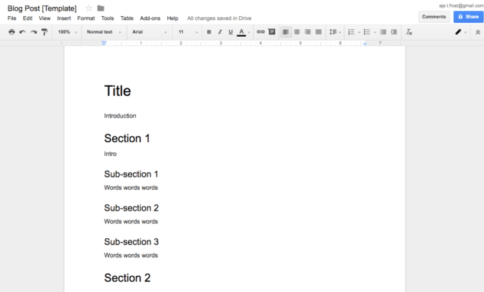This screenshot has width=484, height=292.
Task: Open the Insert menu
Action: [64, 18]
